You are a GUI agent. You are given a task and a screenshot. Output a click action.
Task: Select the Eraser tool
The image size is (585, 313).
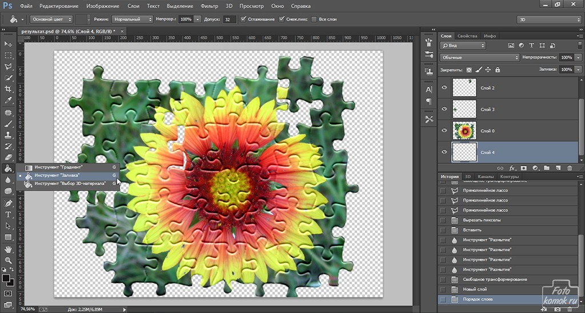(x=8, y=157)
